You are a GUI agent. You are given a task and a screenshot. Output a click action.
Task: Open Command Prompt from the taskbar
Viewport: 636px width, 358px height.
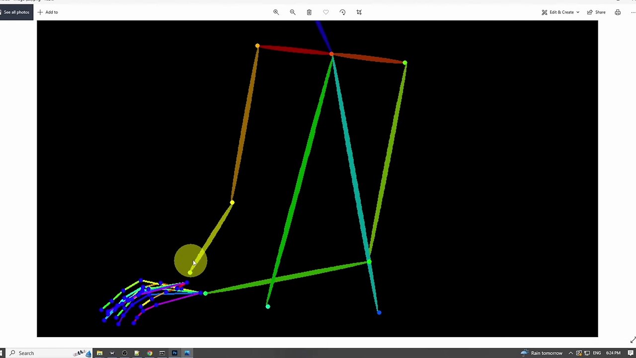coord(162,353)
